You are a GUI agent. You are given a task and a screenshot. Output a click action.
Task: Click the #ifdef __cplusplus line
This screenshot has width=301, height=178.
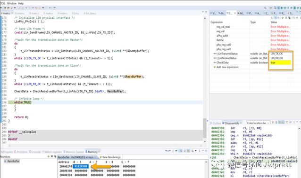(x=22, y=132)
